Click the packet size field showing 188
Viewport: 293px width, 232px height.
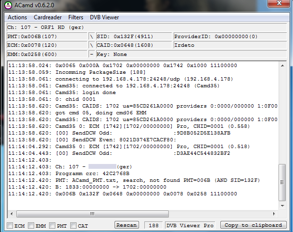[153, 225]
